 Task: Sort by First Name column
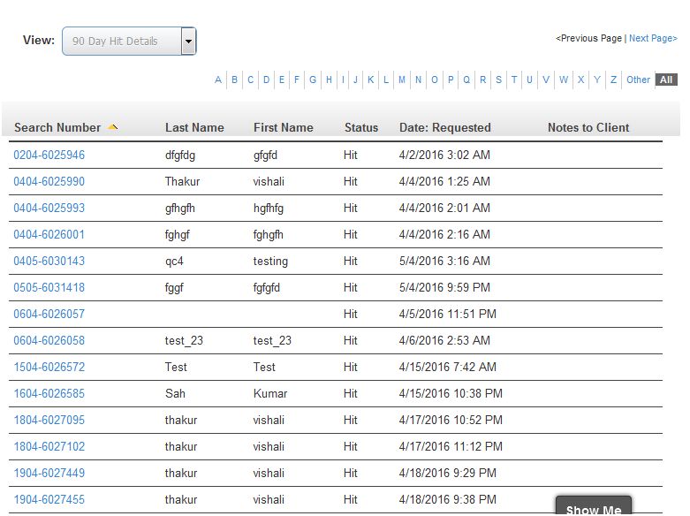tap(284, 128)
